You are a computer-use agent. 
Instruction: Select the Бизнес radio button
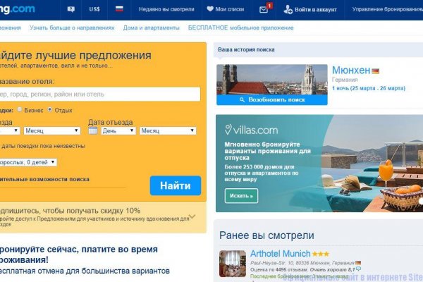pos(20,109)
